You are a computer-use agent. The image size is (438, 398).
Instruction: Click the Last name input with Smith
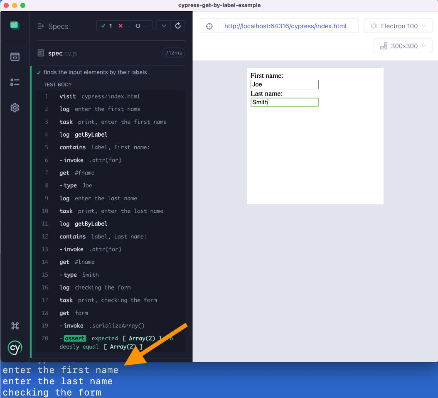pos(284,102)
